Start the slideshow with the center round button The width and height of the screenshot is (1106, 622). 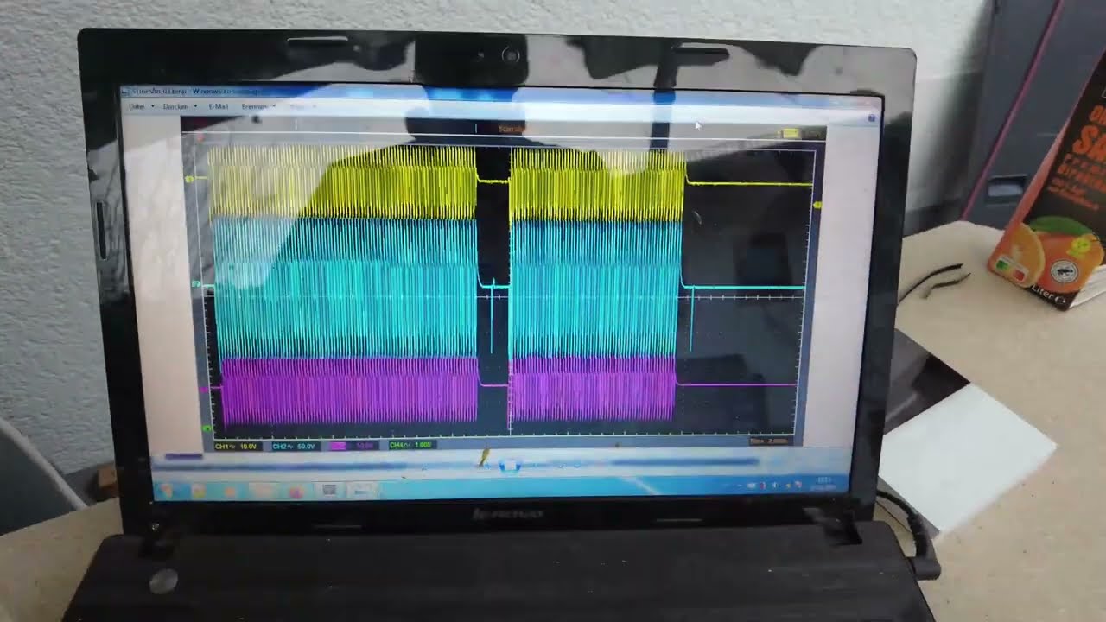click(510, 465)
